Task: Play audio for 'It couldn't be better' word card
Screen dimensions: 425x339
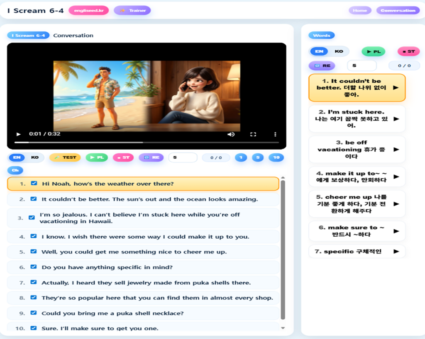Action: point(396,88)
